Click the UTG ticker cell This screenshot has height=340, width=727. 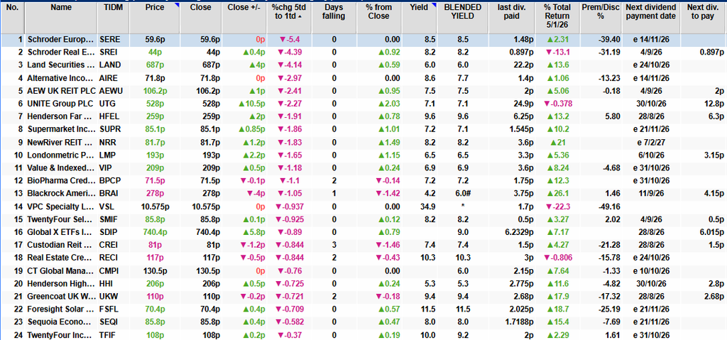tap(106, 102)
